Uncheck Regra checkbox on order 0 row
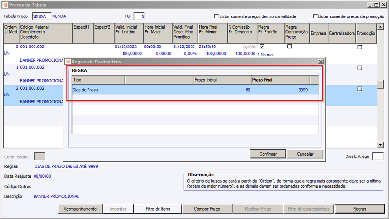 (x=262, y=47)
